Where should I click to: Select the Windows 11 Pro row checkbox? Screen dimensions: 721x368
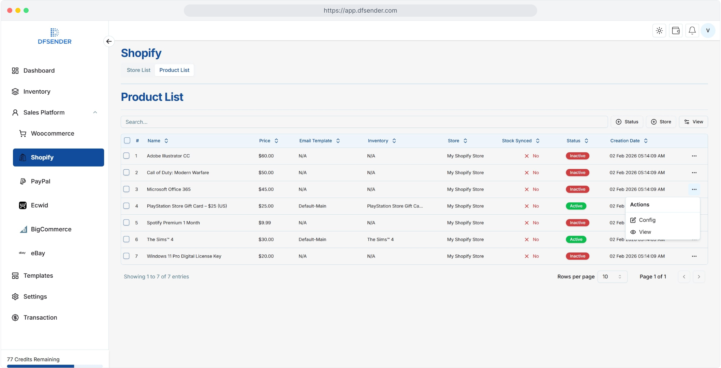(x=127, y=256)
